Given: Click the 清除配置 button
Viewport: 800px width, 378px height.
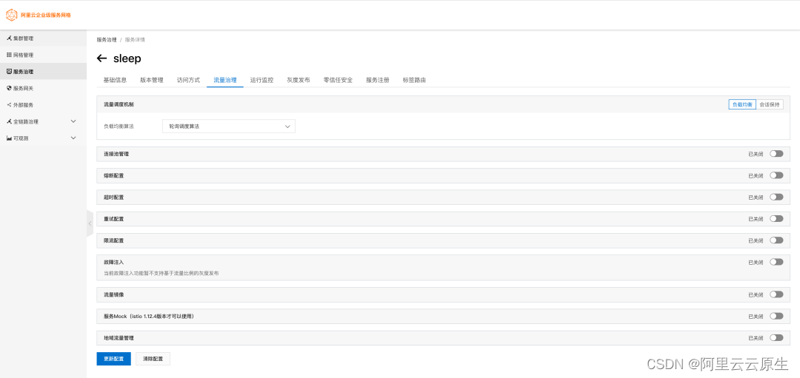Looking at the screenshot, I should pos(153,359).
